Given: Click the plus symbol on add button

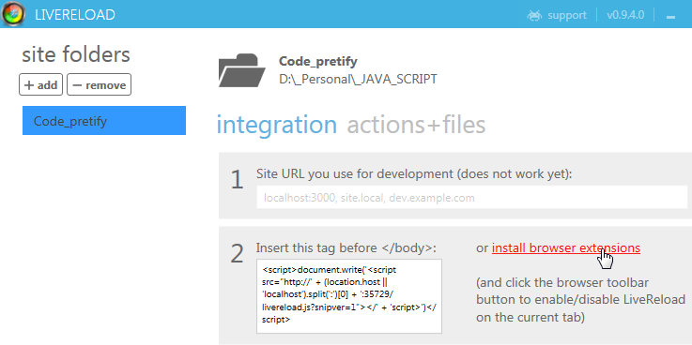Looking at the screenshot, I should (x=29, y=85).
